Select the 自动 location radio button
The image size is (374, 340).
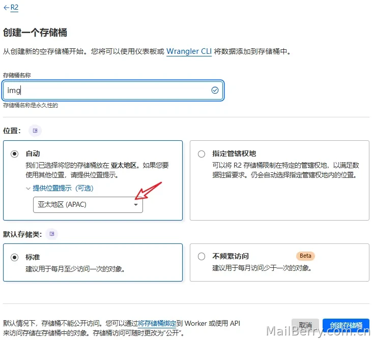click(14, 154)
